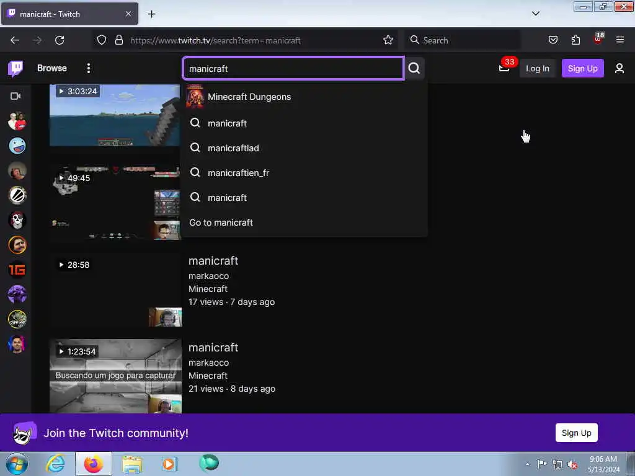Open File Explorer folder in taskbar
Viewport: 635px width, 476px height.
tap(132, 464)
